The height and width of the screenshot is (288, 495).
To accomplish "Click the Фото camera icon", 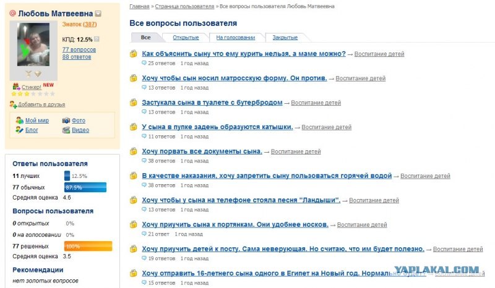I will [66, 120].
